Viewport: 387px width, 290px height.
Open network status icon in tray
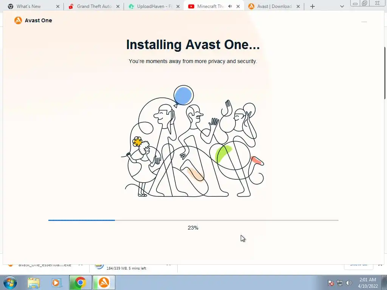tap(340, 283)
